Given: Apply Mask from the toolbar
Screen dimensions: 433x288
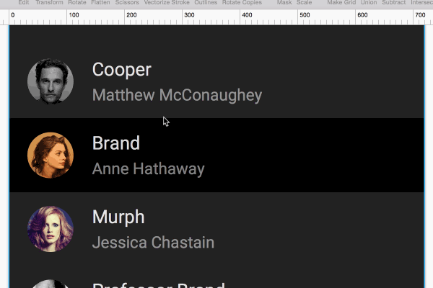Looking at the screenshot, I should click(x=284, y=3).
